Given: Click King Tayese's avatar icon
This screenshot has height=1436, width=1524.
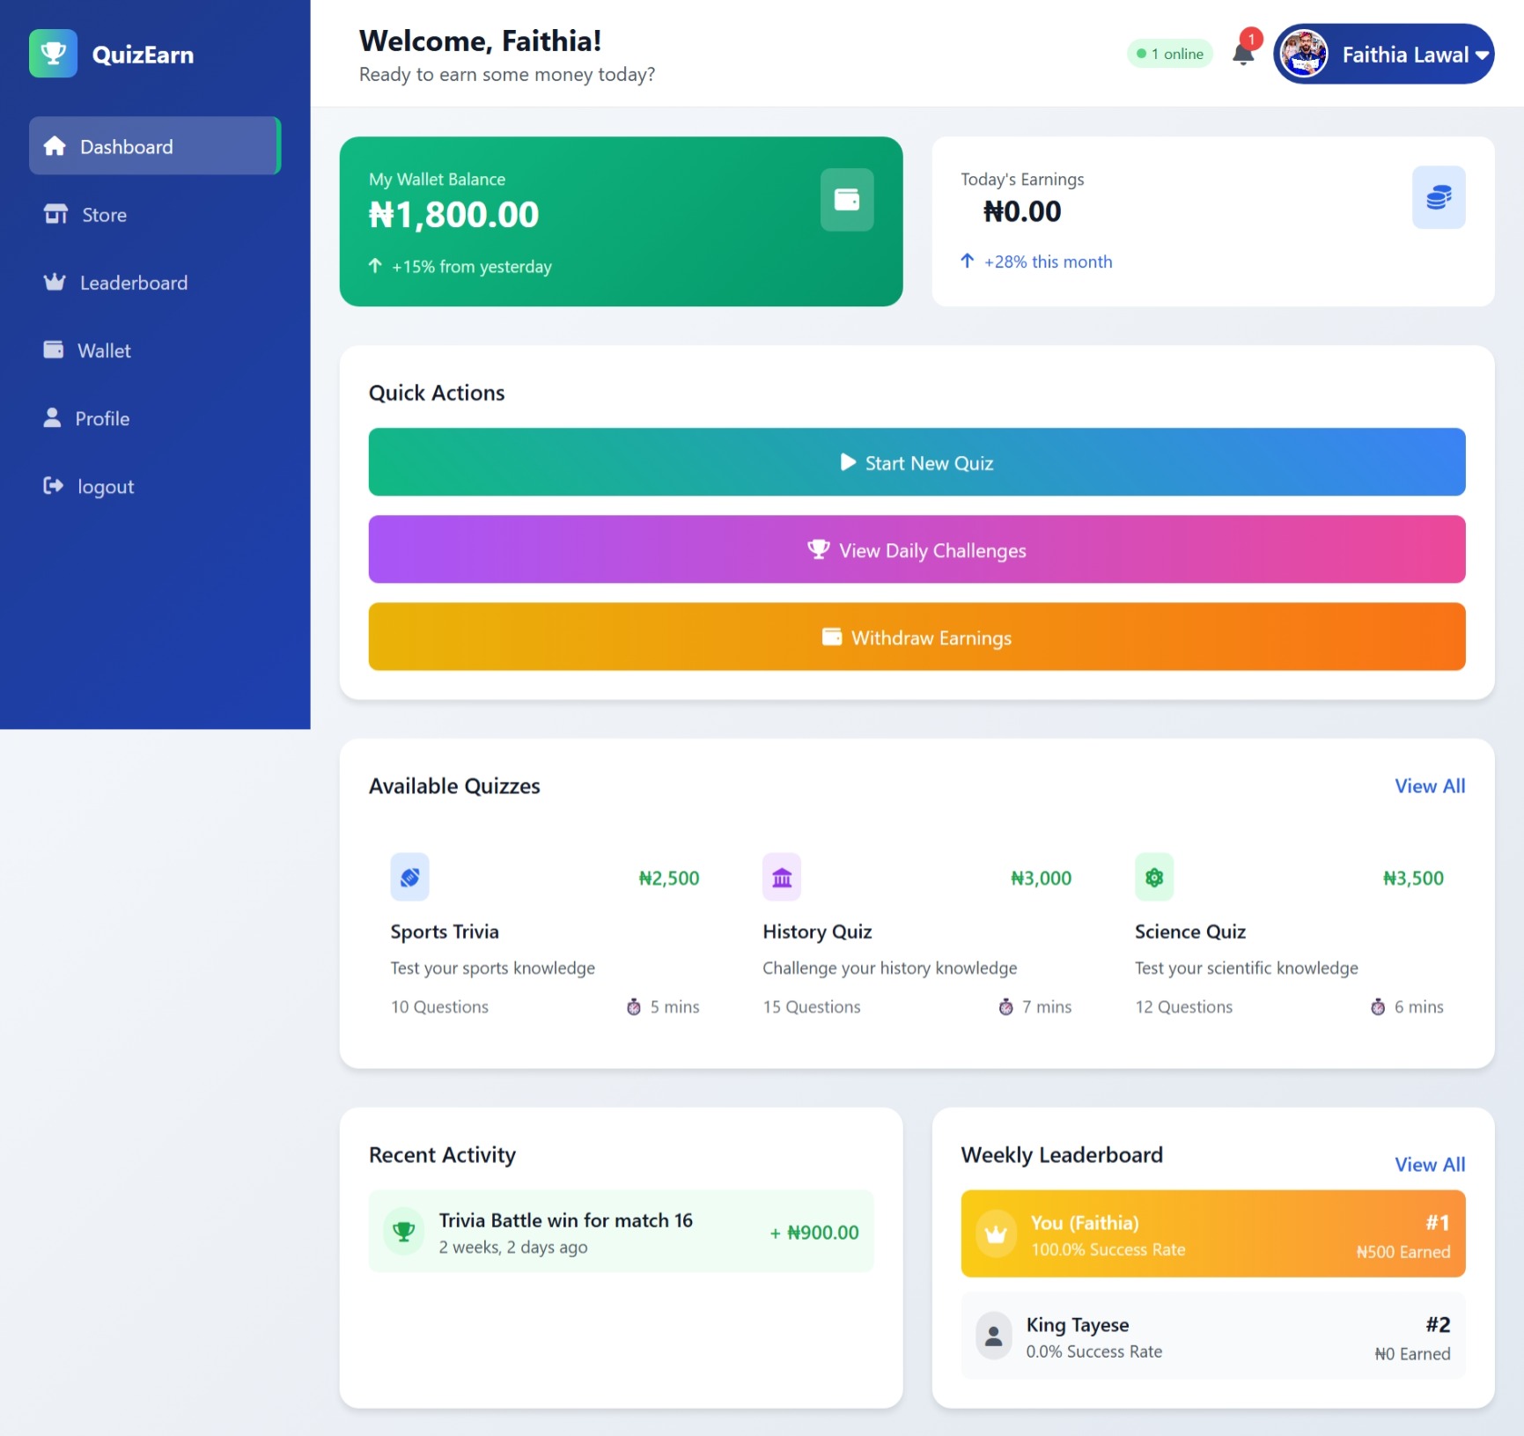Looking at the screenshot, I should click(x=993, y=1336).
